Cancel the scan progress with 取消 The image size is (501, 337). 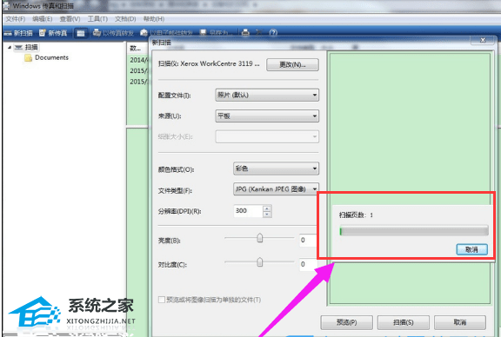click(472, 249)
